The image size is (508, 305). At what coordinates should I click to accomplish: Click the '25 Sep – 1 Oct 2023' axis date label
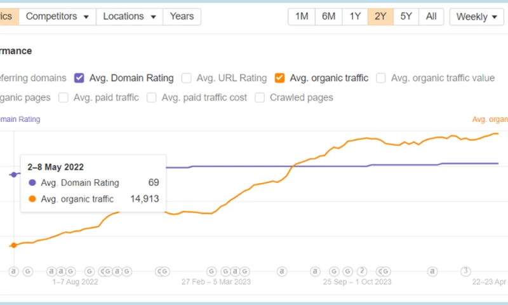click(x=357, y=281)
